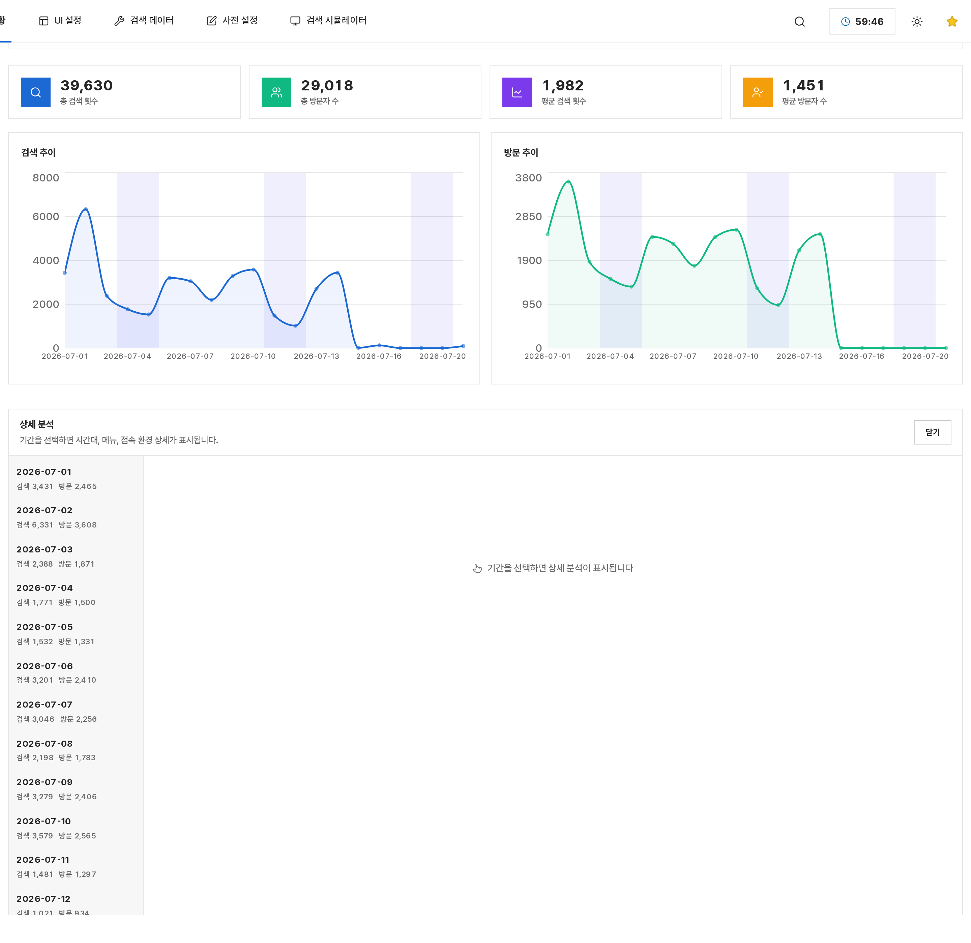Click the yellow favorite star icon
Screen dimensions: 971x943
(952, 21)
